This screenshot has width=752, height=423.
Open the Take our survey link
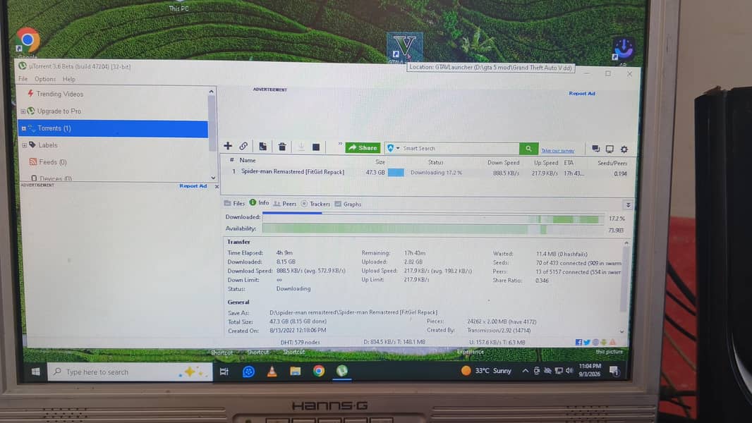click(x=558, y=150)
